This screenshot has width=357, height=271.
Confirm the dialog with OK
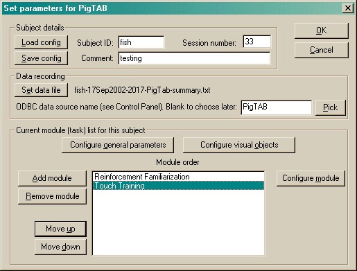(322, 30)
